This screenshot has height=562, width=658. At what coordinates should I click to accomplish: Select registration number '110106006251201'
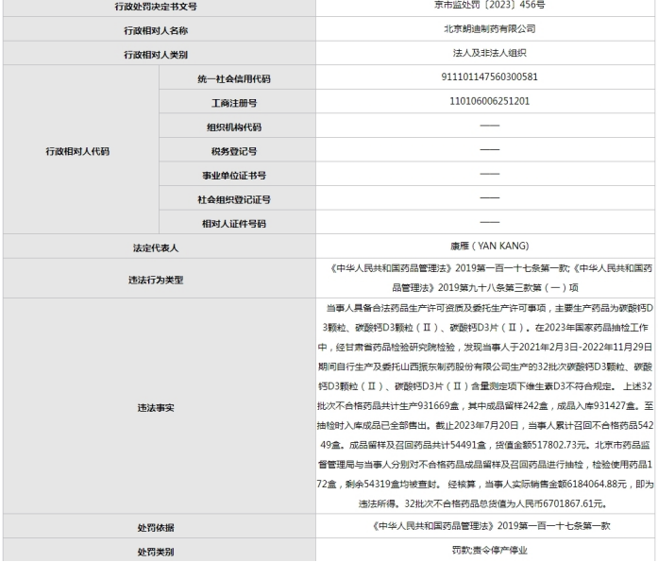(489, 101)
